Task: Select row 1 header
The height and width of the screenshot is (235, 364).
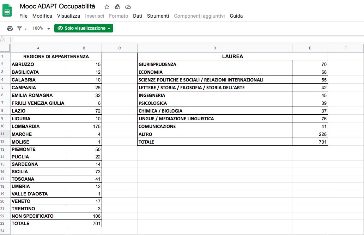Action: pos(5,56)
